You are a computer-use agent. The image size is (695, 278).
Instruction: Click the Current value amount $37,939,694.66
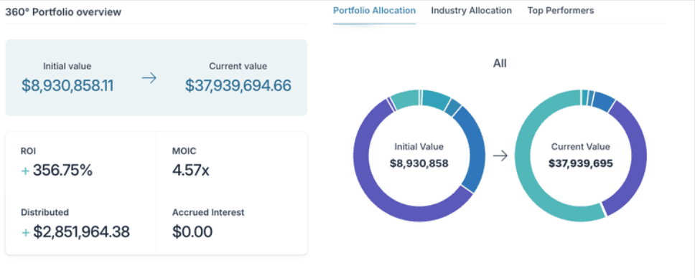click(238, 85)
